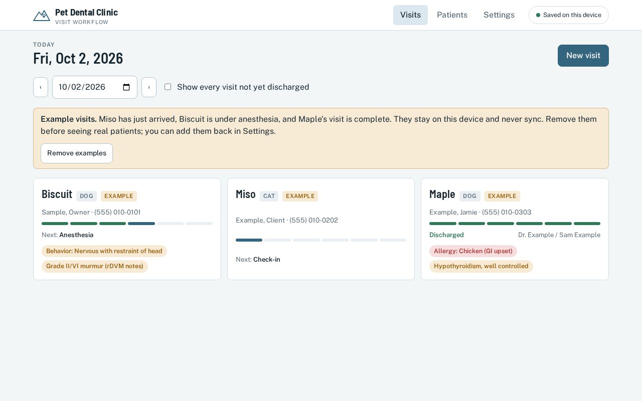Click the CAT badge on Miso's card

click(269, 196)
